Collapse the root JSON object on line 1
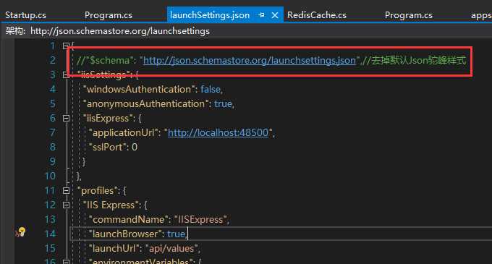This screenshot has width=492, height=264. click(66, 46)
